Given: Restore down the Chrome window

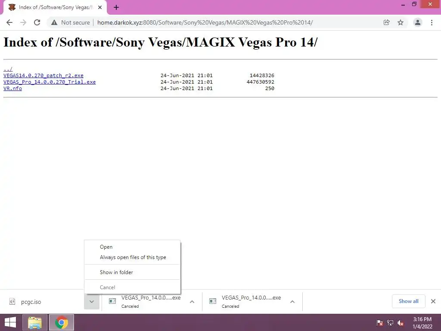Looking at the screenshot, I should 414,4.
